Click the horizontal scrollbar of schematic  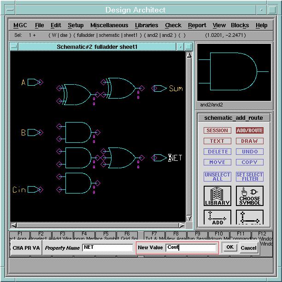click(97, 225)
